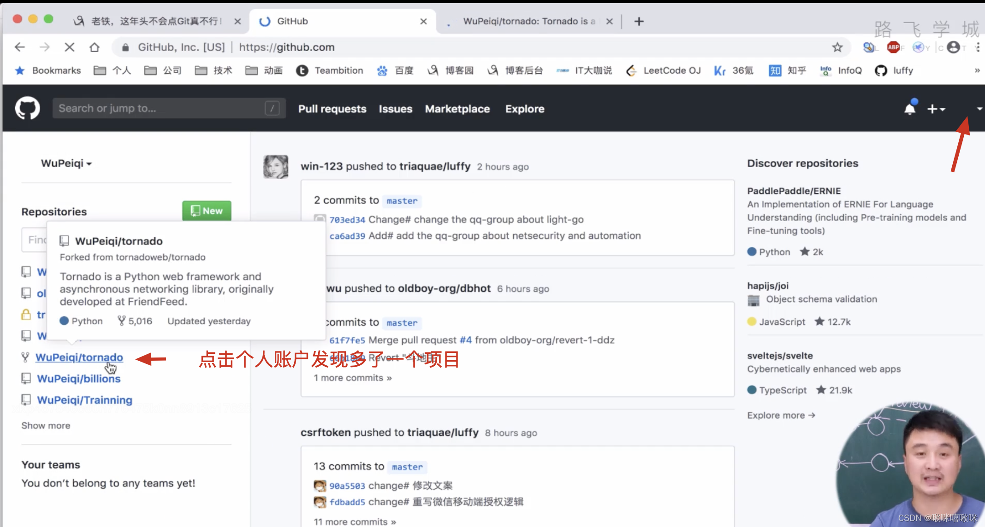
Task: Open the luffy GitHub bookmark
Action: click(894, 70)
